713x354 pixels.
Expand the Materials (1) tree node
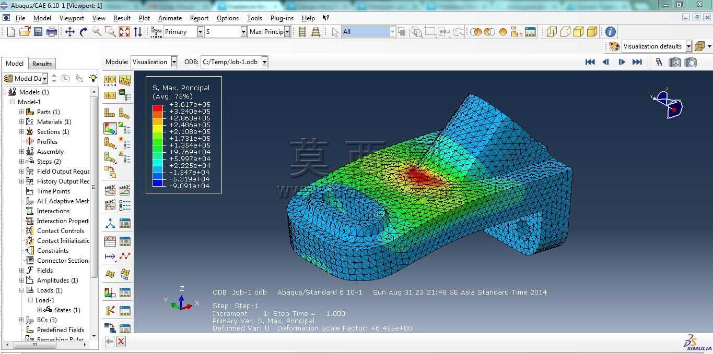[x=21, y=122]
